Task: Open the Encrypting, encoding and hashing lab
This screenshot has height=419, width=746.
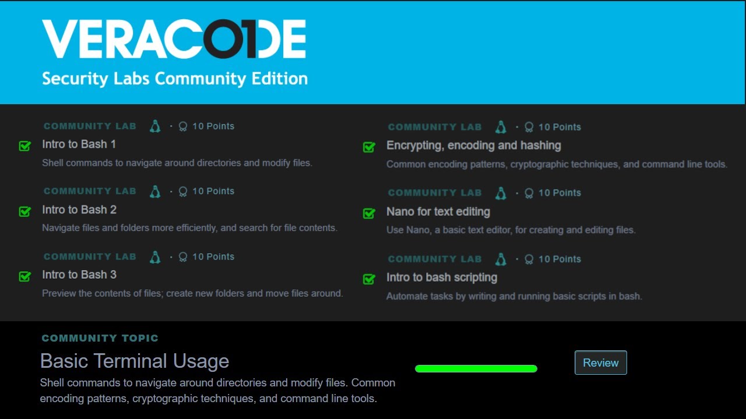Action: 474,145
